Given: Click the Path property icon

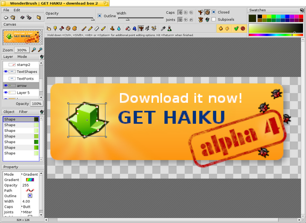Looking at the screenshot, I should click(x=30, y=191).
